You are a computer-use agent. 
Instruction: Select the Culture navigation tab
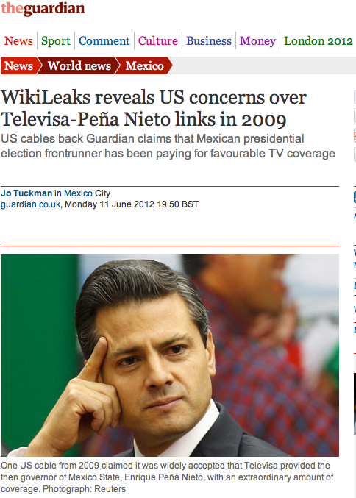[158, 41]
